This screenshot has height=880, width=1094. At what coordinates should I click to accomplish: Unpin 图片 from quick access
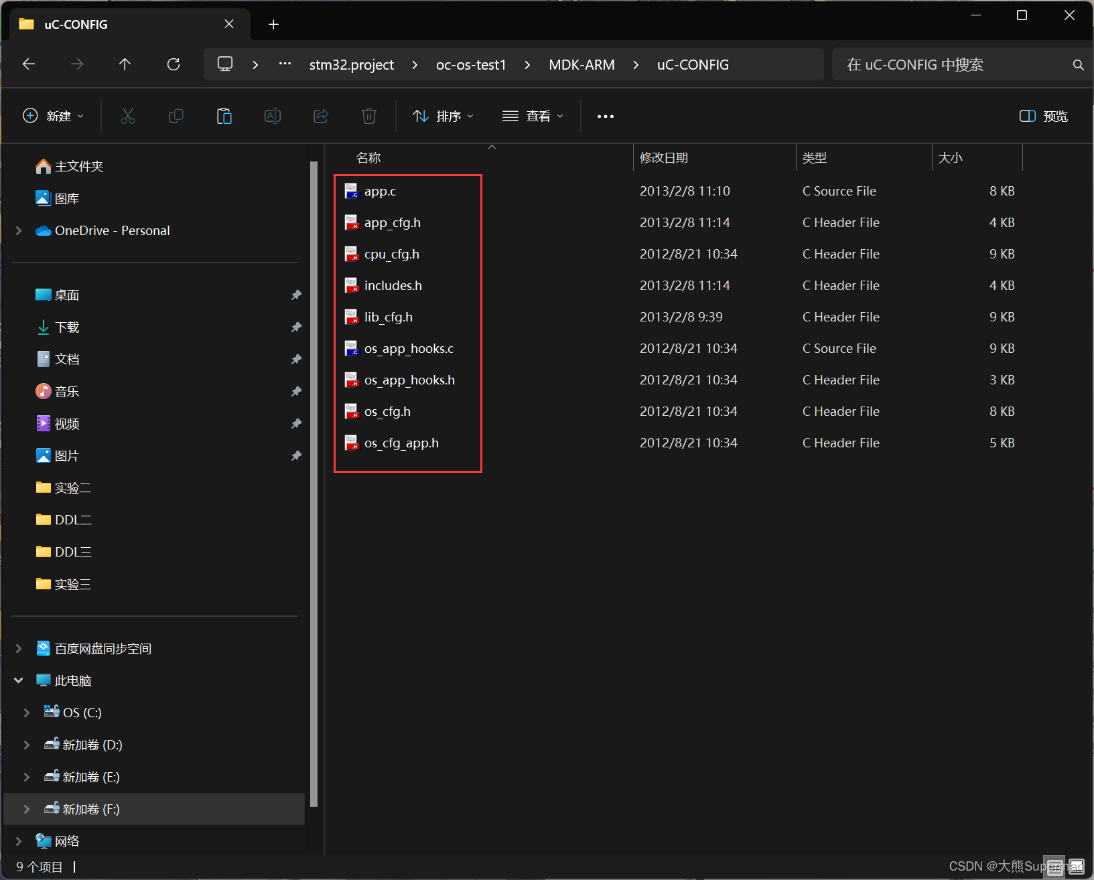point(296,456)
